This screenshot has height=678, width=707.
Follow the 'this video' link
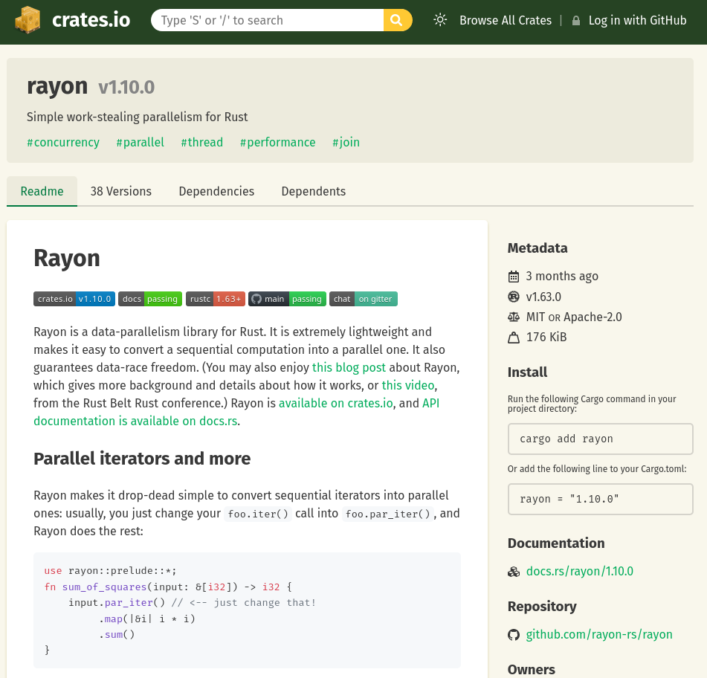[408, 385]
